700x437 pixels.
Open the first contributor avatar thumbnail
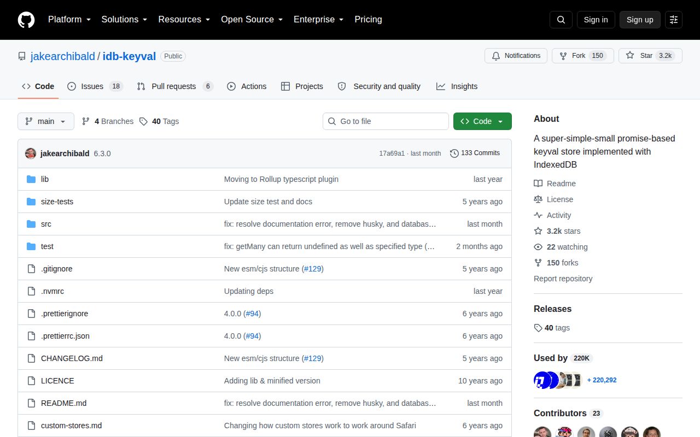coord(542,432)
